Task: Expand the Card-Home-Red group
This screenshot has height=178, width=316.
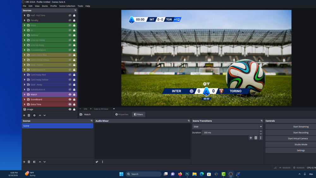Action: coord(25,55)
